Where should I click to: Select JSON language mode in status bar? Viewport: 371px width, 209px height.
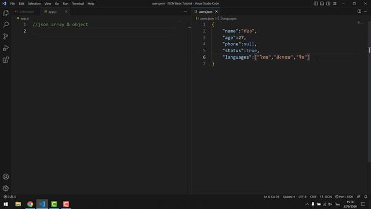coord(326,197)
